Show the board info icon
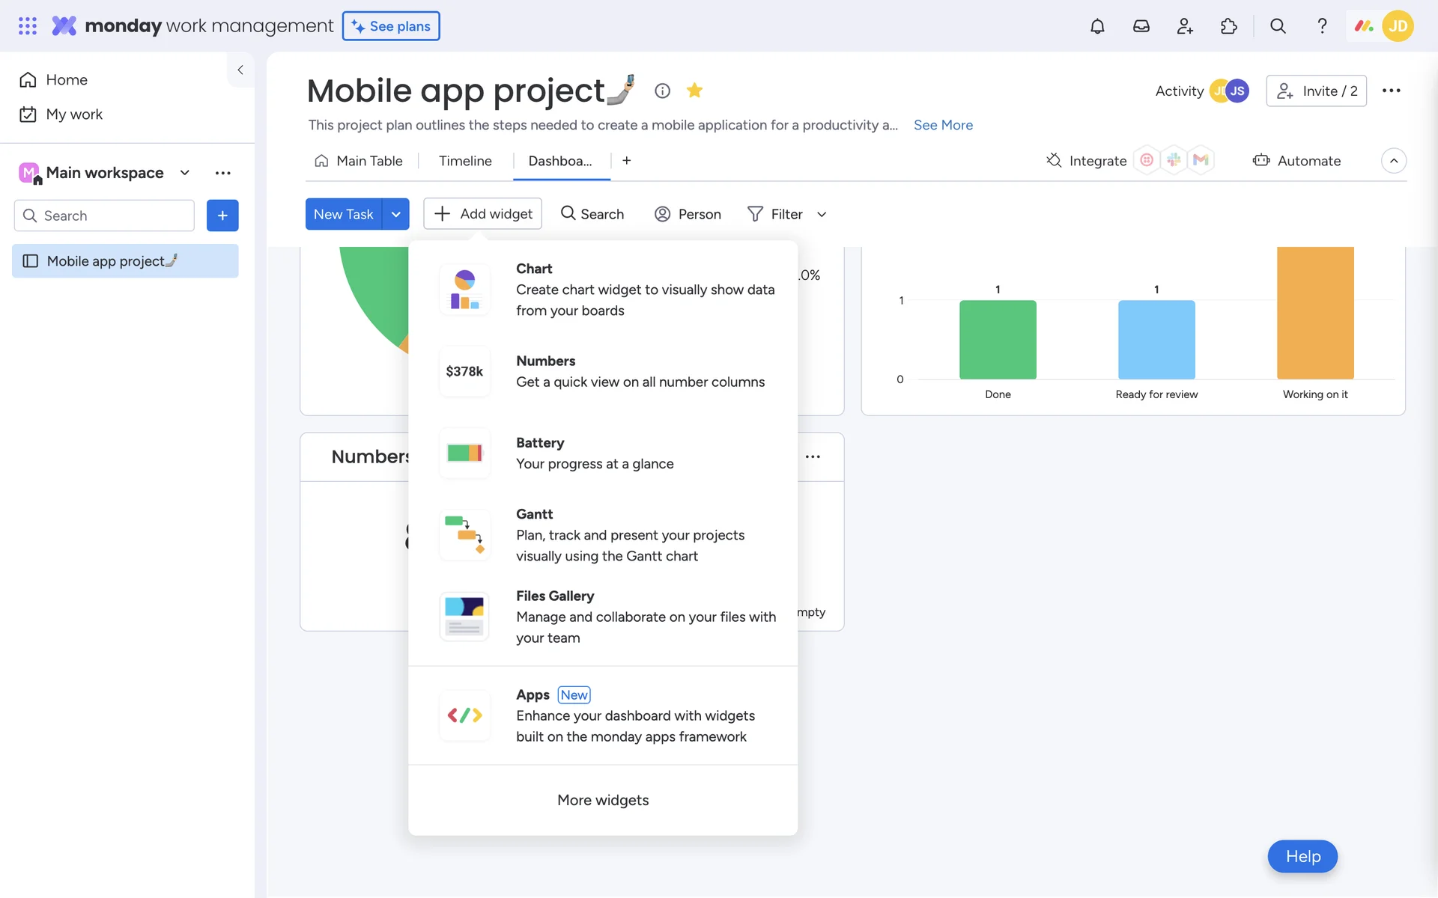Image resolution: width=1438 pixels, height=898 pixels. [662, 91]
